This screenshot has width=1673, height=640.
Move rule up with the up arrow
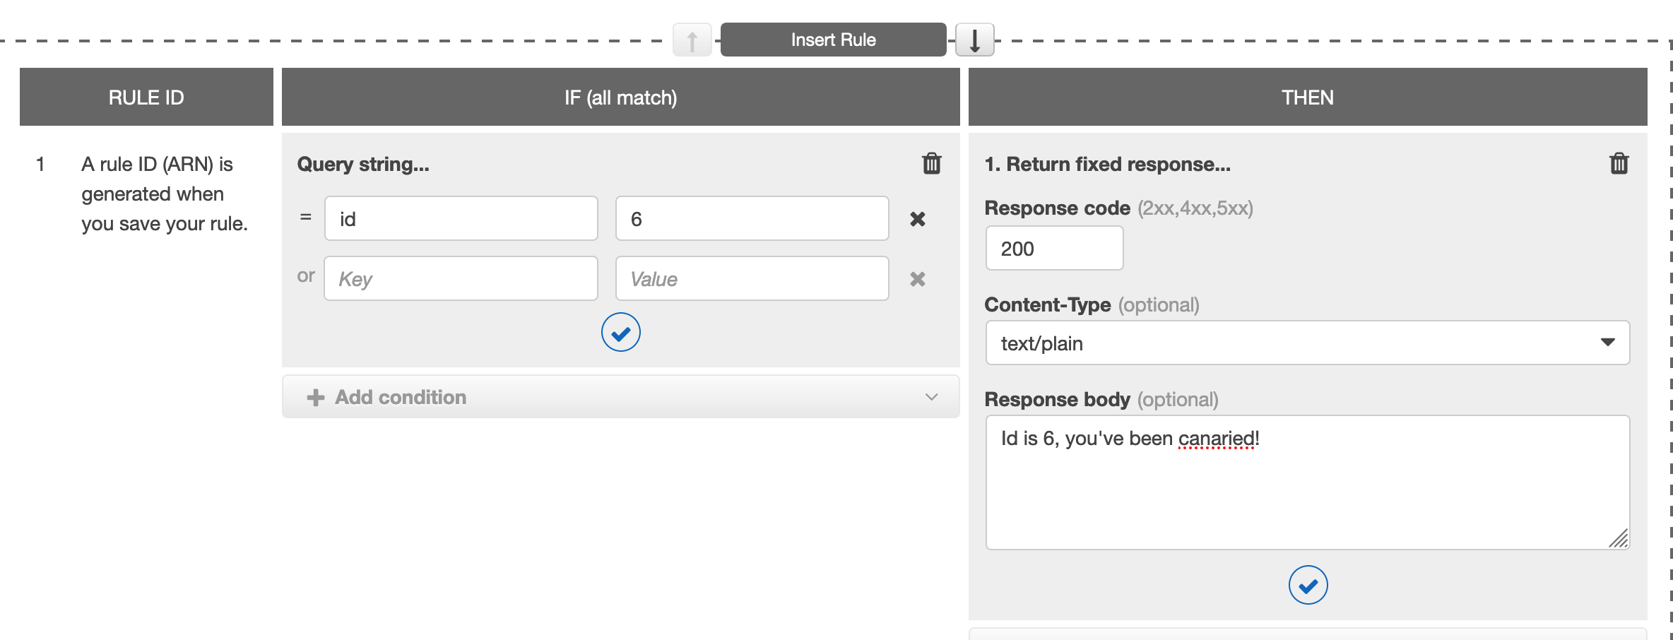[692, 40]
